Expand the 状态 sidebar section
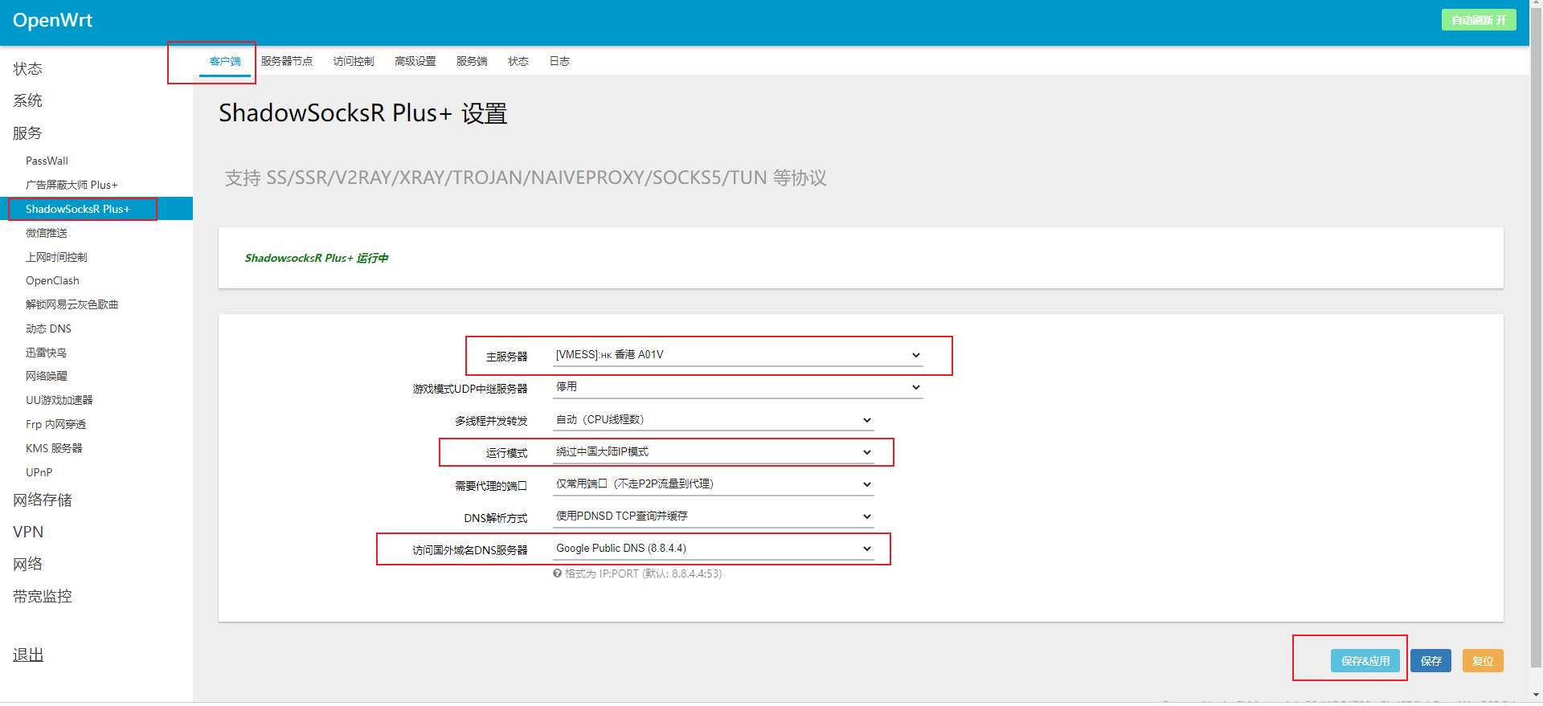Screen dimensions: 1543x706 point(28,69)
